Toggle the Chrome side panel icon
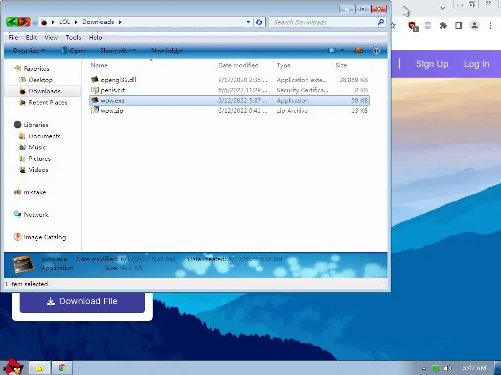The image size is (501, 375). coord(459,25)
